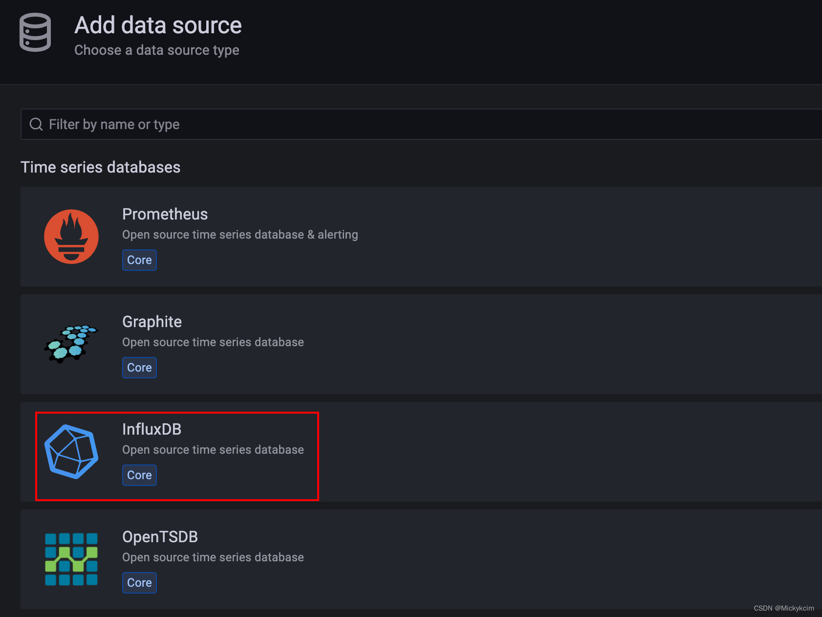This screenshot has width=822, height=617.
Task: Click OpenTSDB's 'Open source time series database' description
Action: (x=213, y=557)
